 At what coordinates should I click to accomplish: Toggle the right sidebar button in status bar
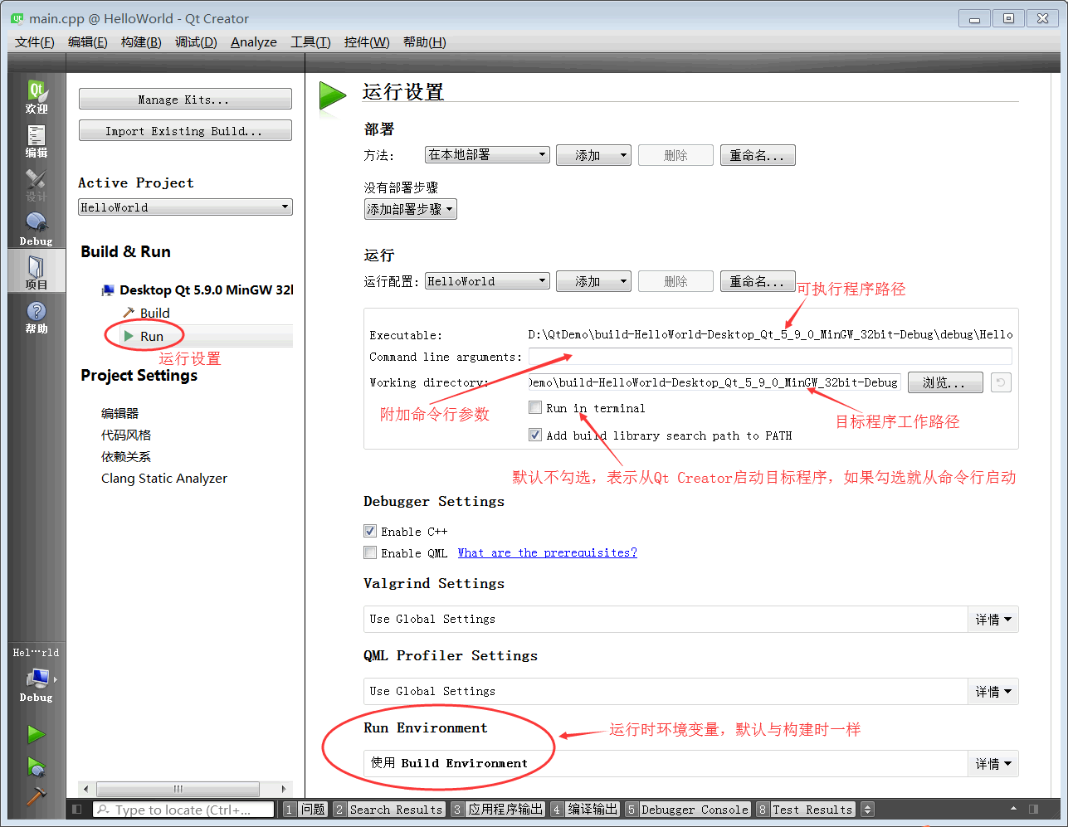click(x=1033, y=809)
